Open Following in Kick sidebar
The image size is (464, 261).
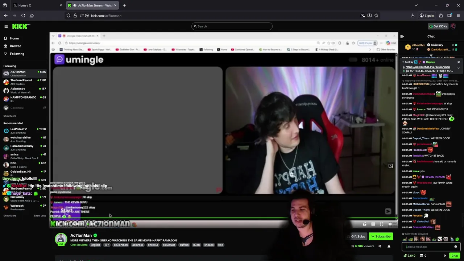tap(25, 54)
